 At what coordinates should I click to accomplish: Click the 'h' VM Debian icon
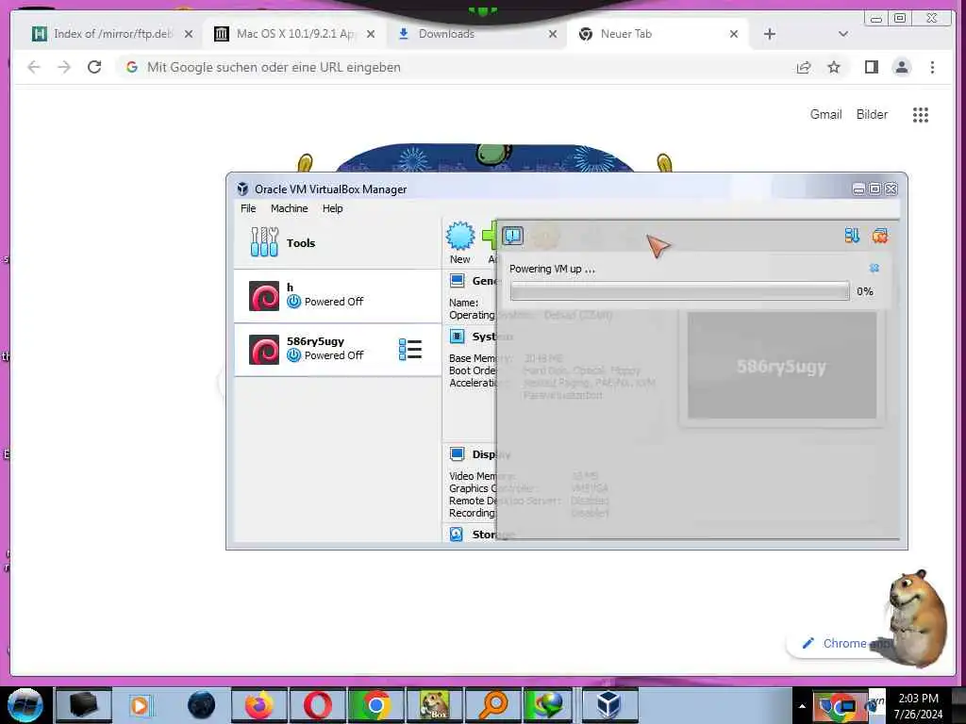point(264,296)
